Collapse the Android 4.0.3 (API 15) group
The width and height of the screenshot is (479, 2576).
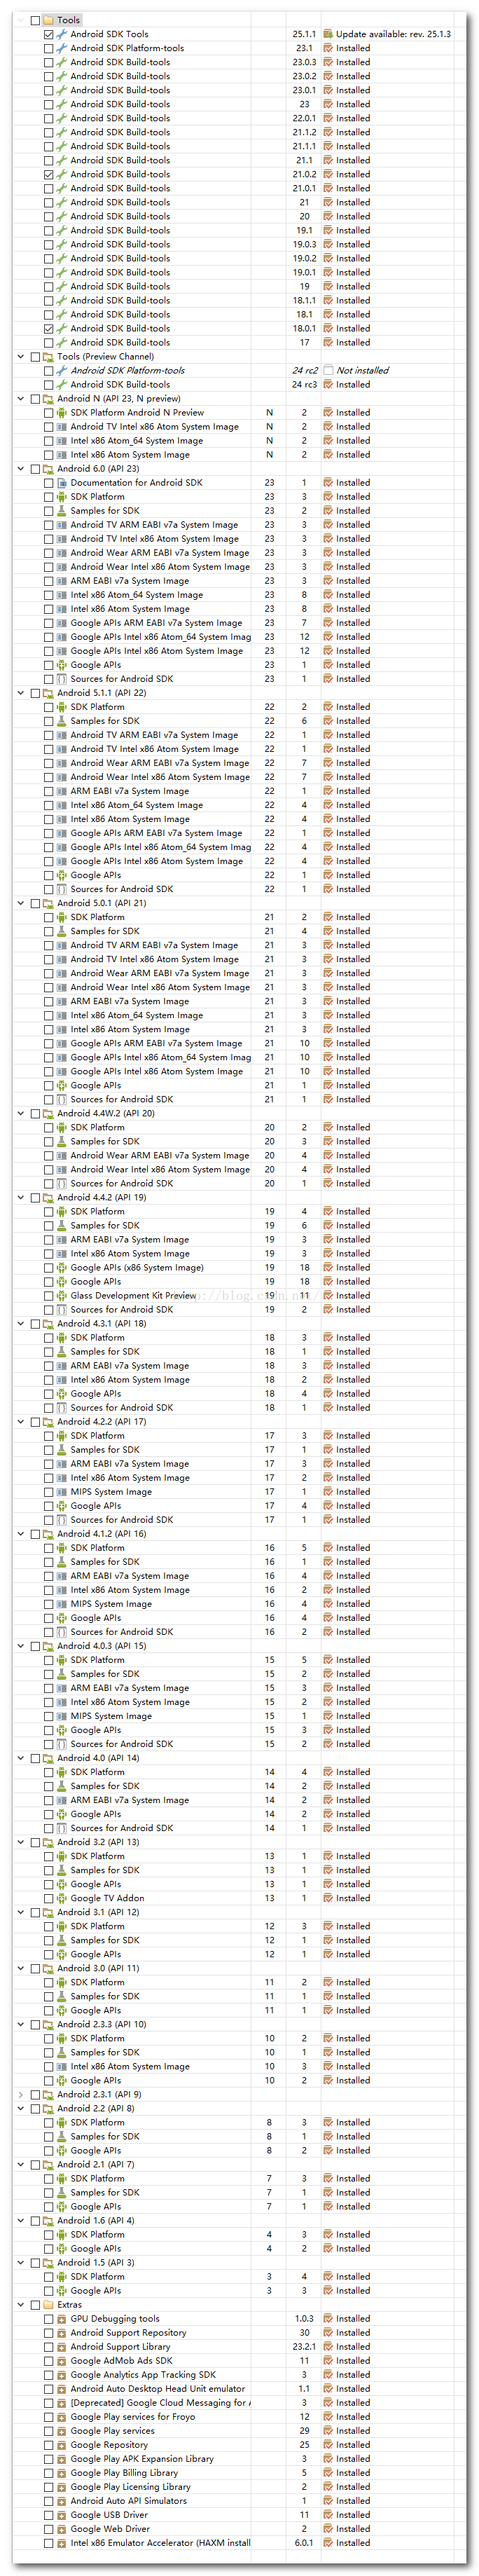21,1645
